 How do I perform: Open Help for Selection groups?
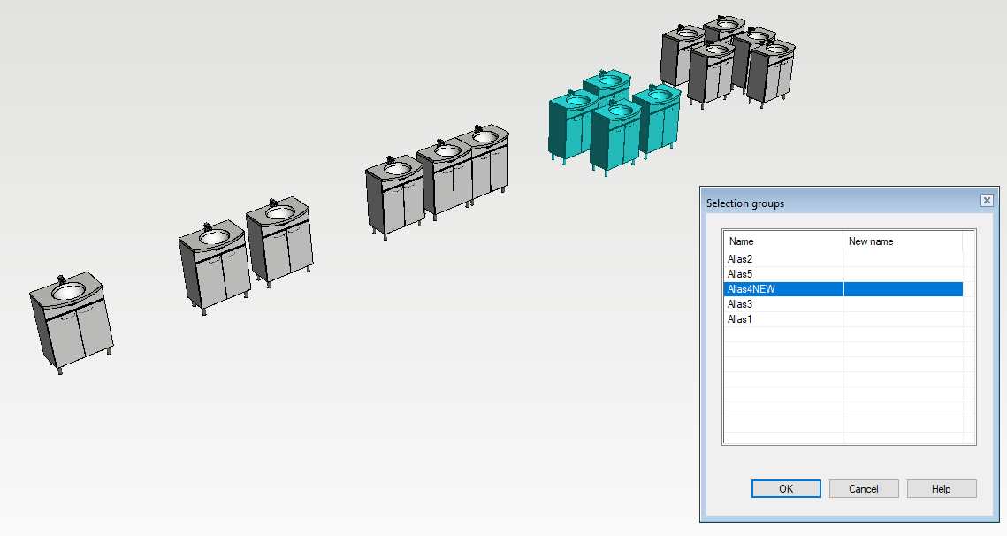pos(941,489)
